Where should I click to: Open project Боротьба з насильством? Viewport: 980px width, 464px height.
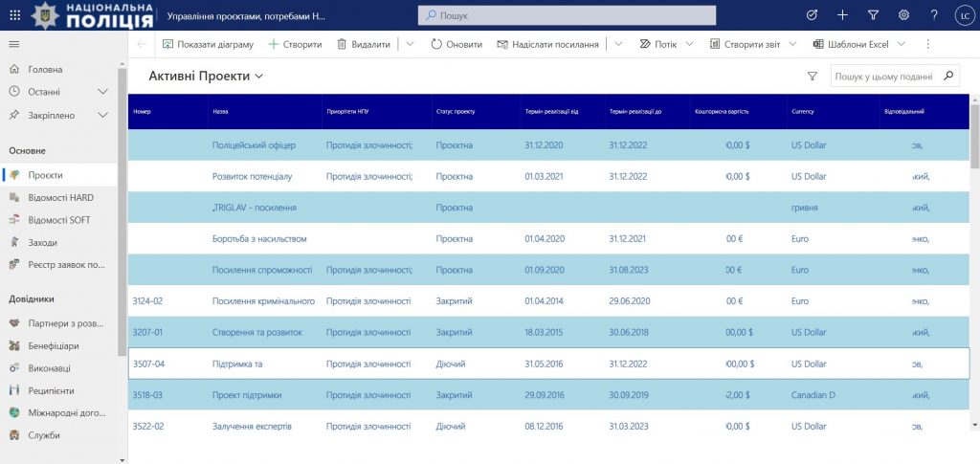pyautogui.click(x=259, y=238)
